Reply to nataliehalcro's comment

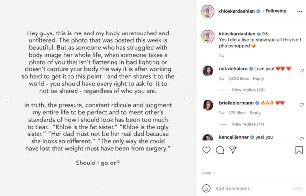[258, 79]
